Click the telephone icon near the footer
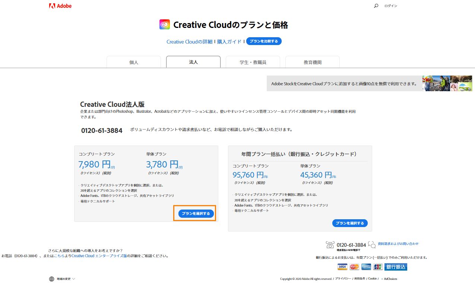Screen dimensions: 475x284 [330, 245]
